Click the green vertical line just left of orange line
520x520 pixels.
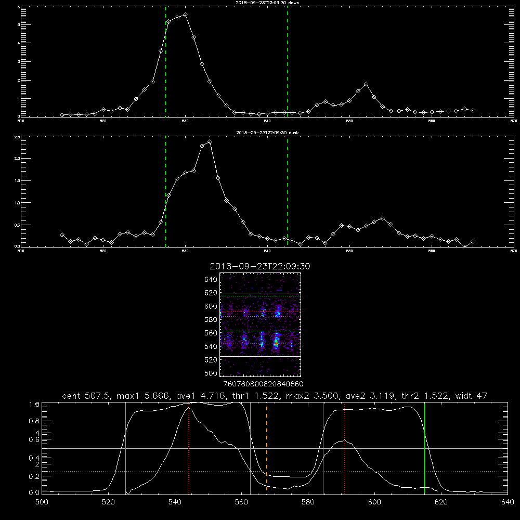(251, 448)
